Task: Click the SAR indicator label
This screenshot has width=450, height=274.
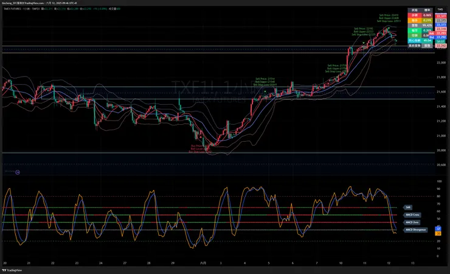Action: point(408,208)
